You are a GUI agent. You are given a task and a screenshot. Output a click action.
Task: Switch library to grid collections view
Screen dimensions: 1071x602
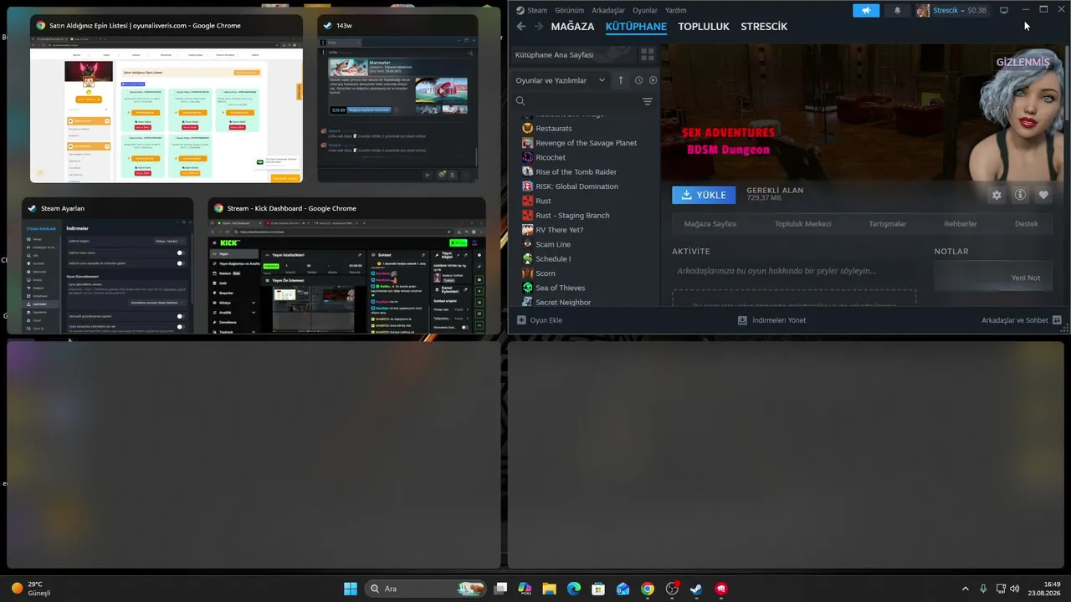tap(648, 54)
